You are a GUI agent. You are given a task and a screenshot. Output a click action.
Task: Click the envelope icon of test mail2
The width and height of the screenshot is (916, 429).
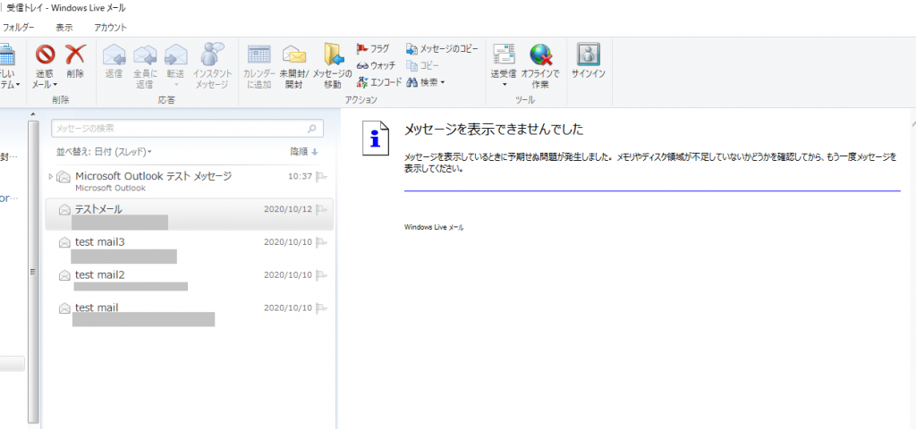(64, 275)
